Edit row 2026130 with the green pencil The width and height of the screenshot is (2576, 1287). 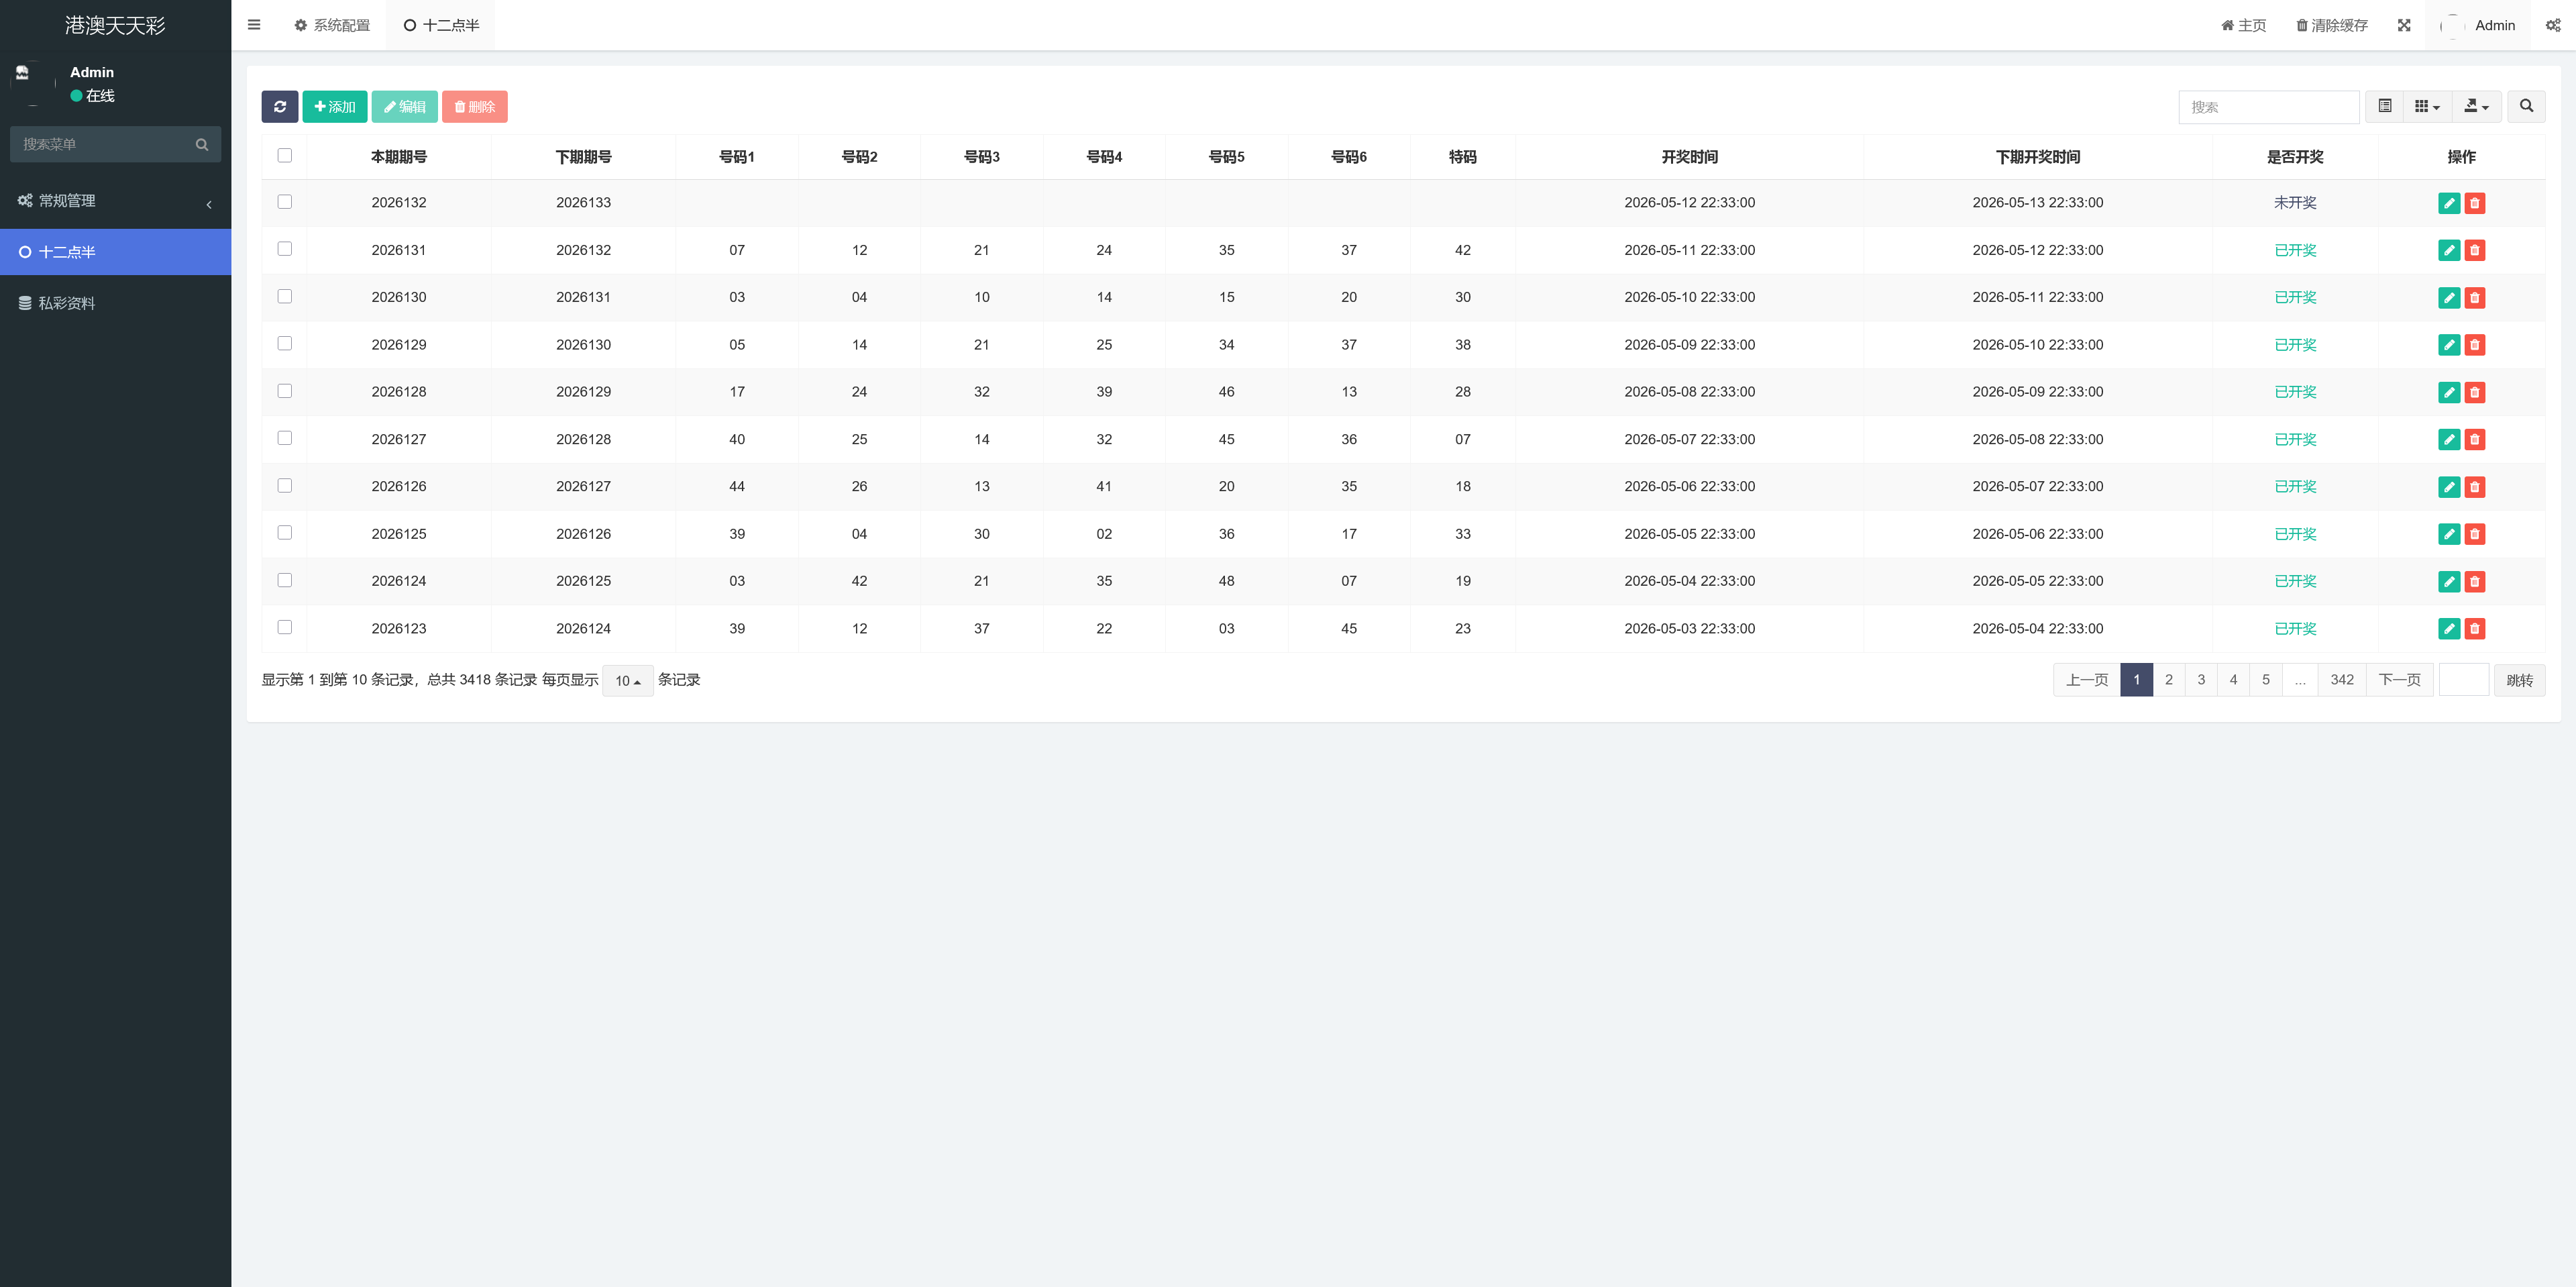(x=2449, y=297)
